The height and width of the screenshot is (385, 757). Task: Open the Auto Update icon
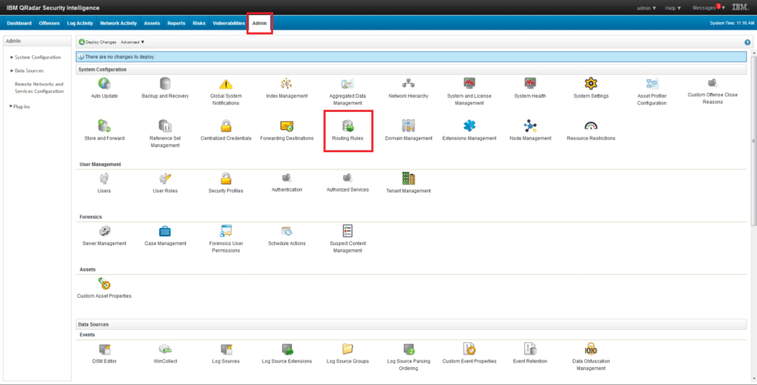point(104,83)
